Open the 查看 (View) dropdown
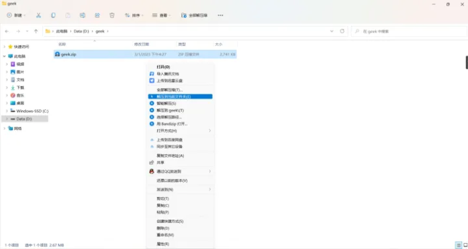 point(162,15)
